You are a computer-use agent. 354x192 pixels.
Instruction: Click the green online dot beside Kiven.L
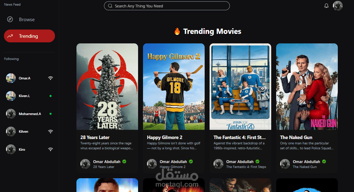pos(51,96)
